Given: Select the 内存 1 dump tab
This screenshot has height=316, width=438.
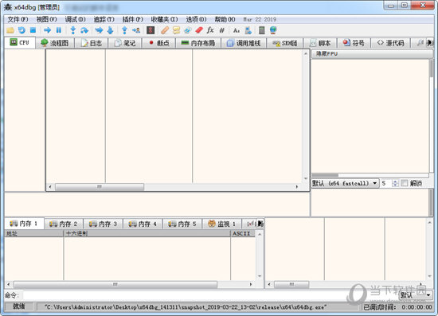Looking at the screenshot, I should click(x=24, y=224).
